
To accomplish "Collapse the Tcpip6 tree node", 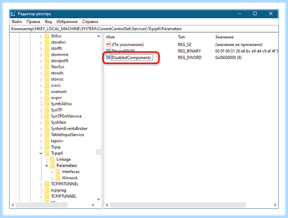I will (41, 153).
